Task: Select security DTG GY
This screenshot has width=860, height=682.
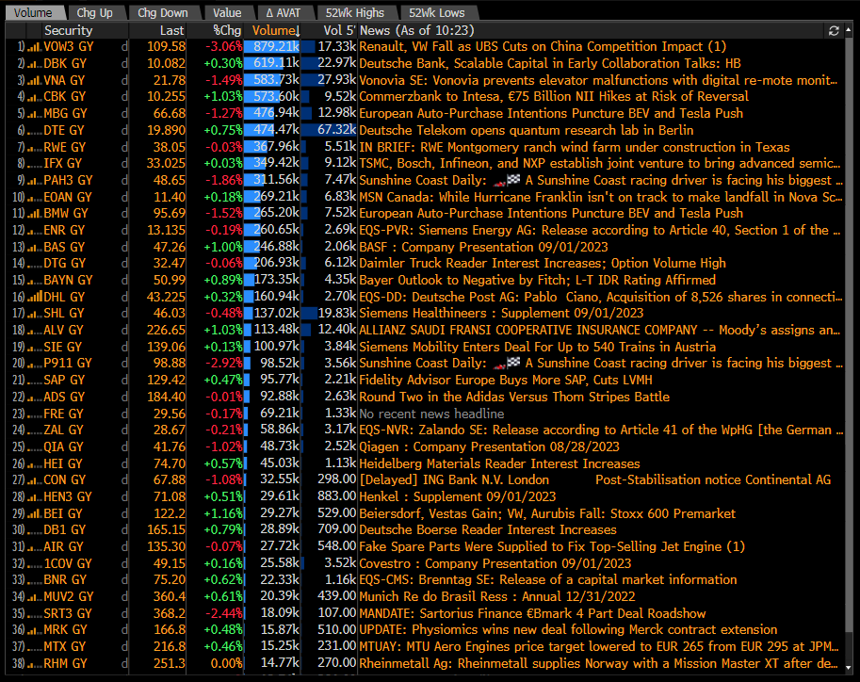Action: click(x=65, y=264)
